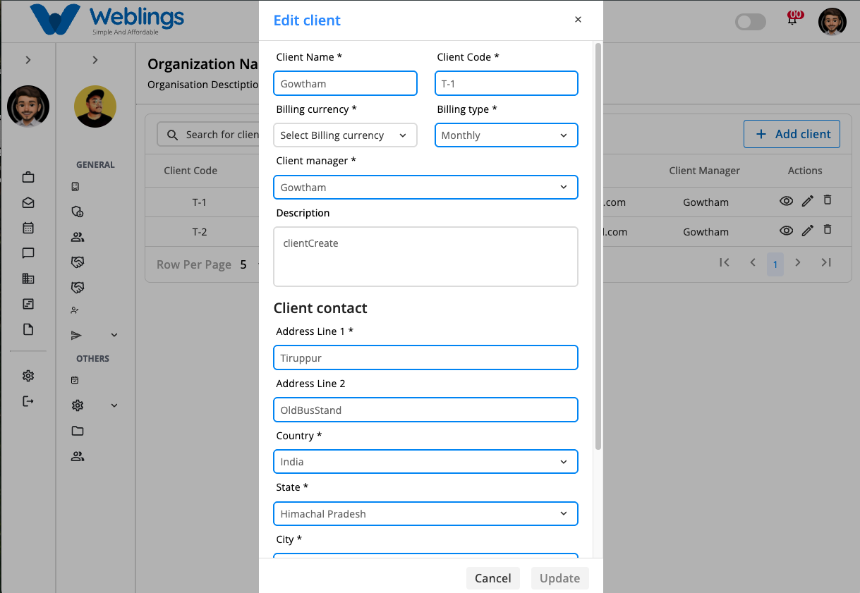Close the Edit client dialog
This screenshot has height=593, width=860.
point(579,20)
